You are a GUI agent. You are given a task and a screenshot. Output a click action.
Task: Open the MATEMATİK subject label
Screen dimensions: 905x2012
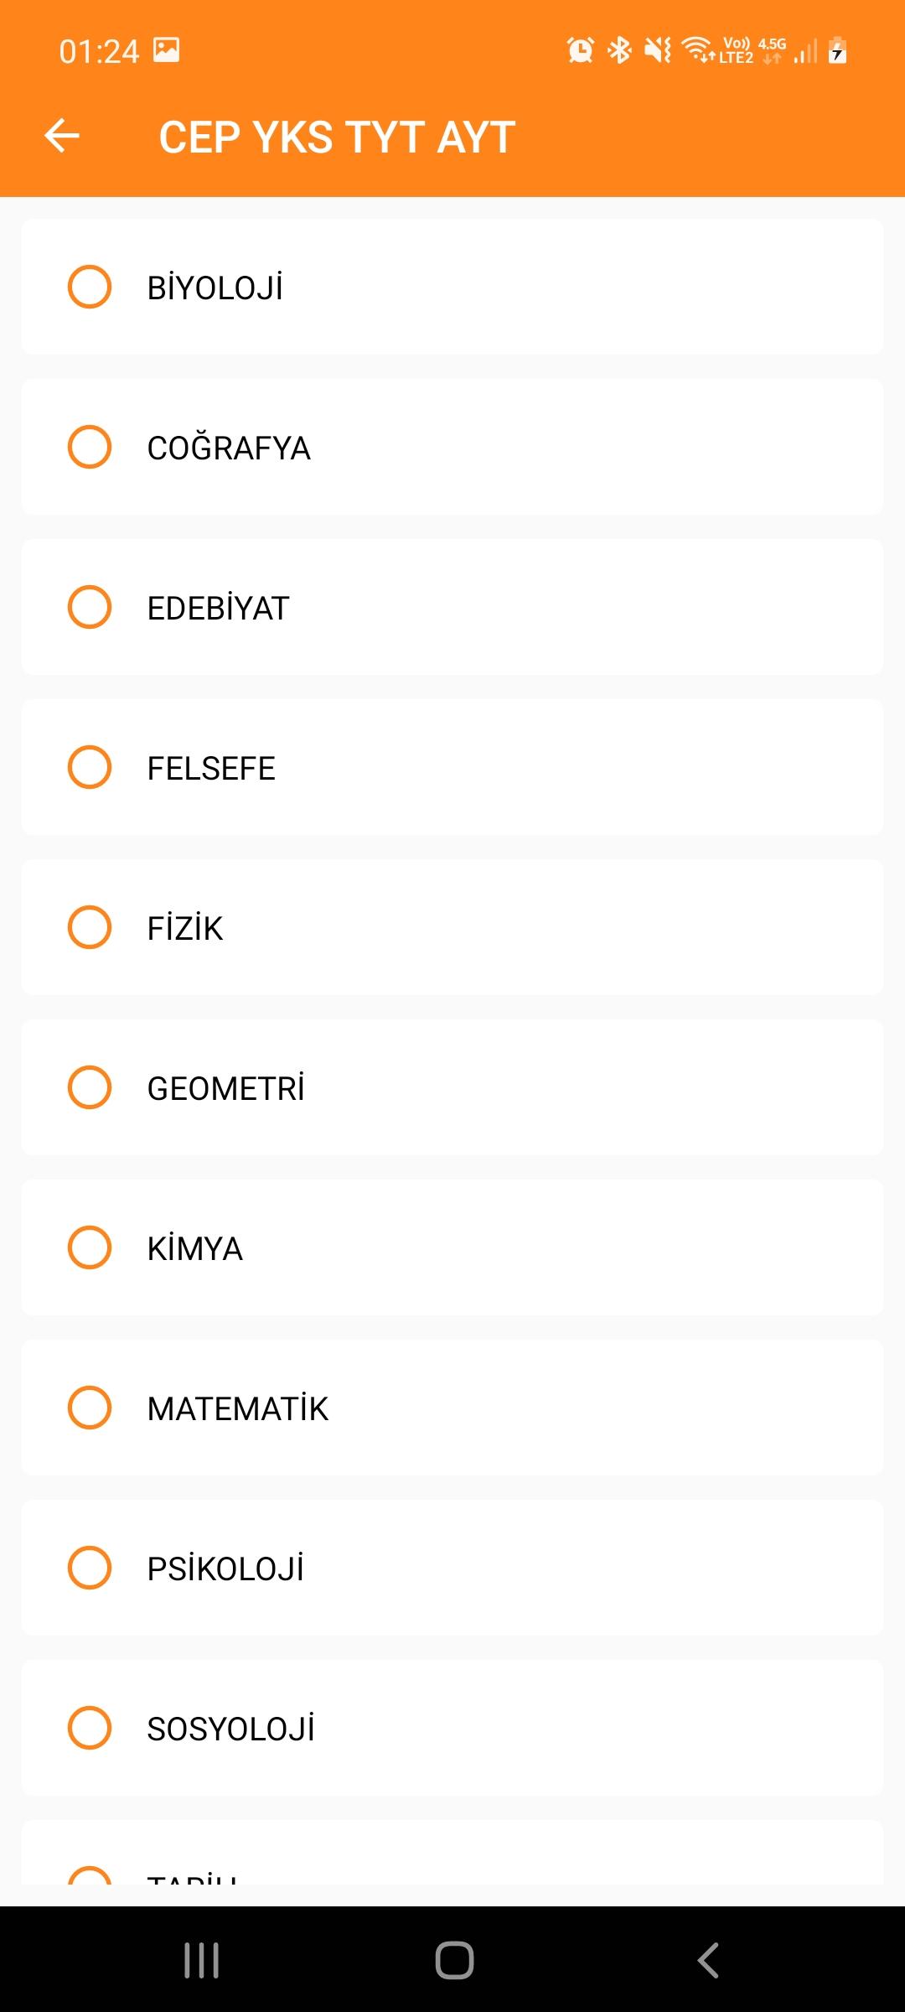click(x=238, y=1408)
